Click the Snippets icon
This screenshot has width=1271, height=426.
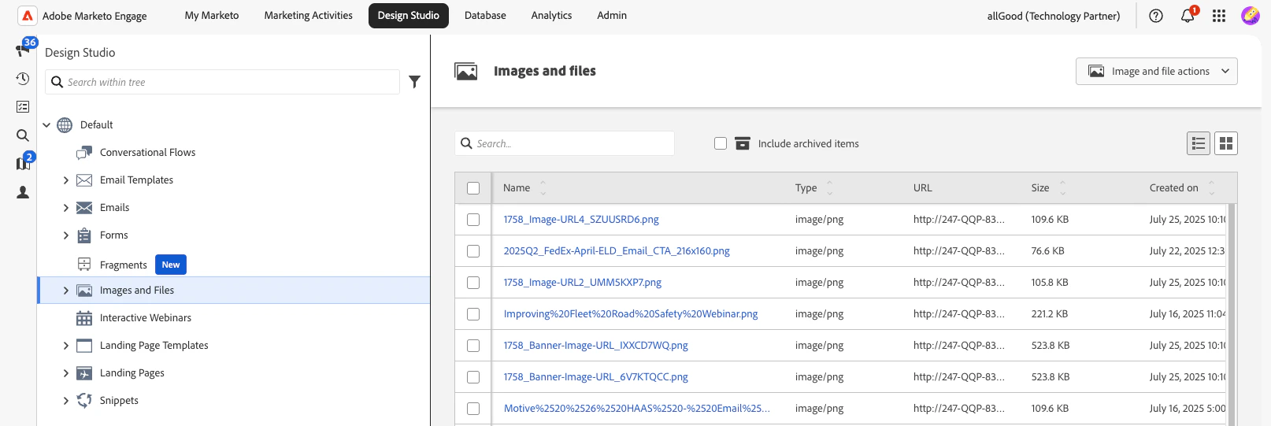coord(84,401)
